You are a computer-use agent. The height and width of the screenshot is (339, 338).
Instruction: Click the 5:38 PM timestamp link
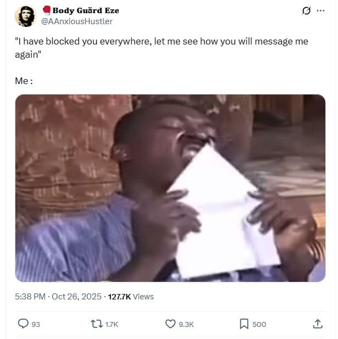click(30, 296)
